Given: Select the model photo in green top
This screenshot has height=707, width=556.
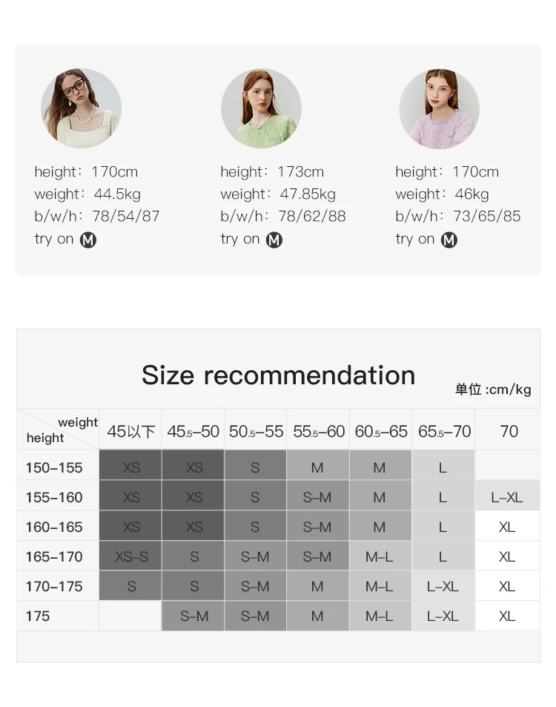Looking at the screenshot, I should tap(261, 108).
